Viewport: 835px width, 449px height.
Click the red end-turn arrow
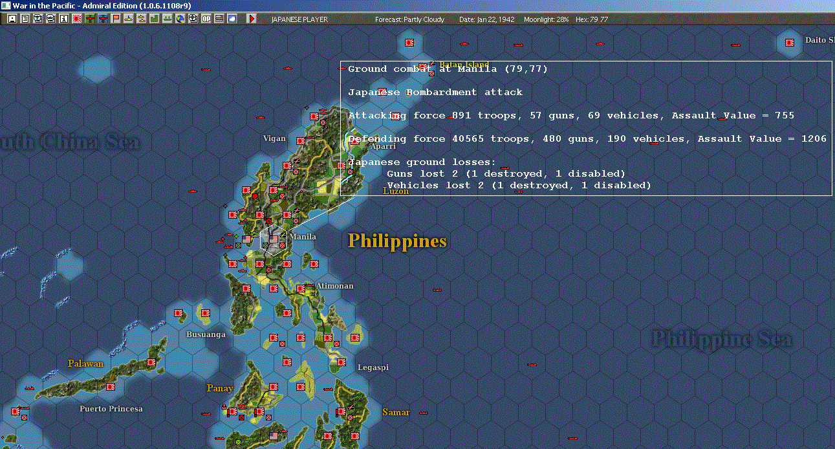coord(252,19)
